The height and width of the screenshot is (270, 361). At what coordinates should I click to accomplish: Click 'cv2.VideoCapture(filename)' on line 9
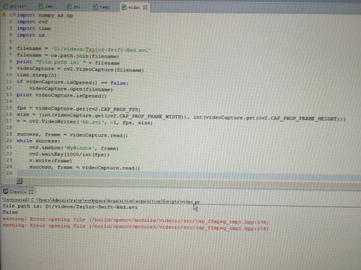point(103,70)
